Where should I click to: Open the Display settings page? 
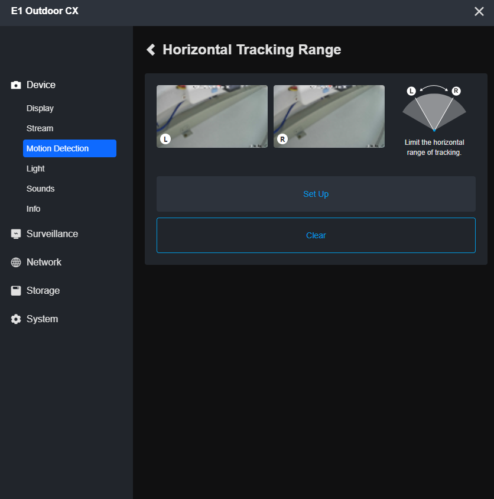tap(40, 108)
